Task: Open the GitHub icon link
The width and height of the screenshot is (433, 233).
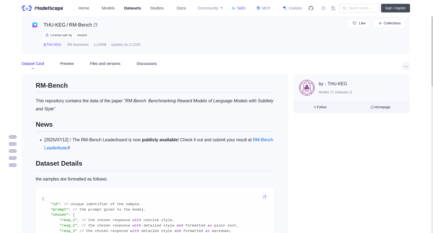Action: click(x=311, y=8)
